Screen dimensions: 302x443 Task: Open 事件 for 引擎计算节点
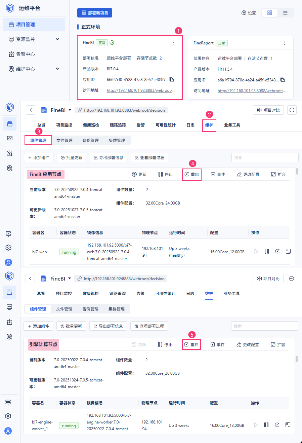218,345
